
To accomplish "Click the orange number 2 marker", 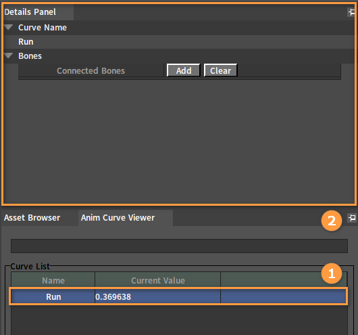I will 332,221.
